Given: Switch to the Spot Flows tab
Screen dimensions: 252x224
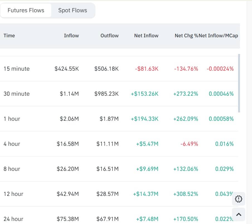Looking at the screenshot, I should (x=72, y=10).
